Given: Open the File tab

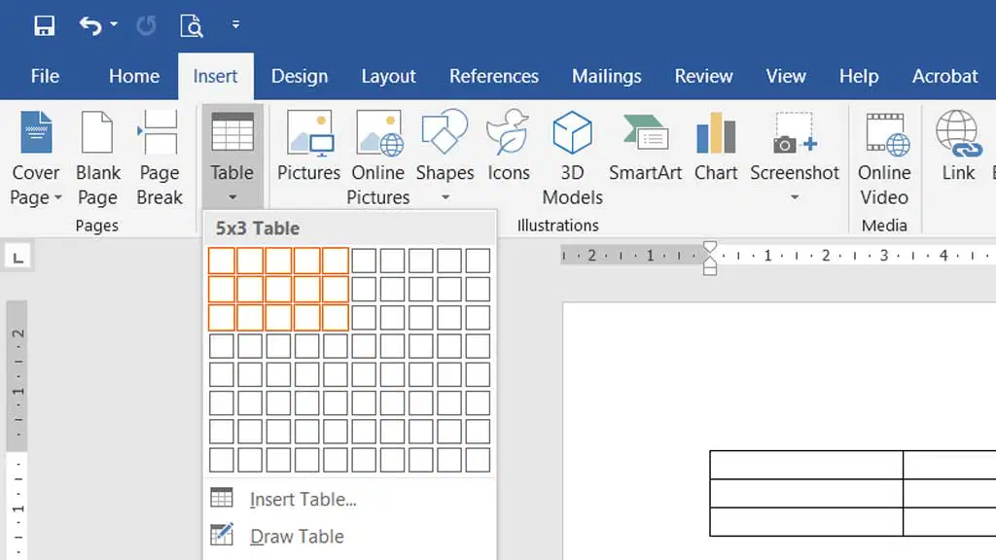Looking at the screenshot, I should (45, 76).
